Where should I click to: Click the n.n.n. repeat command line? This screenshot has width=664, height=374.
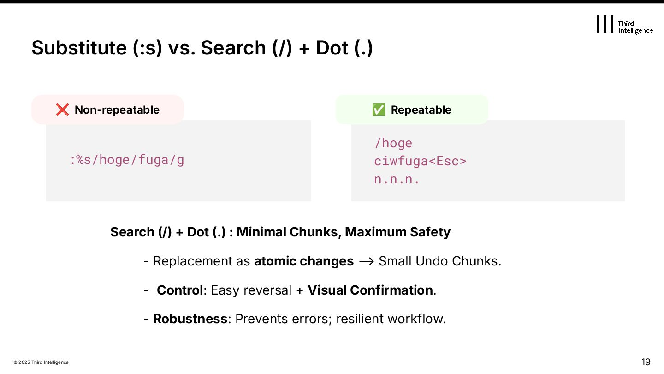(397, 179)
